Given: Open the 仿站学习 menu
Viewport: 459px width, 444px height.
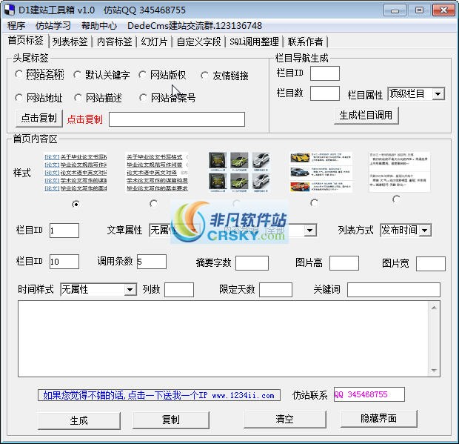Looking at the screenshot, I should [53, 26].
